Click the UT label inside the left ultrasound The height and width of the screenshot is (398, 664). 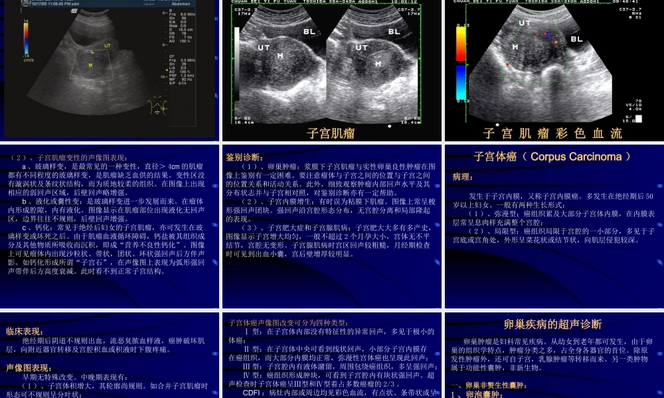pyautogui.click(x=108, y=44)
